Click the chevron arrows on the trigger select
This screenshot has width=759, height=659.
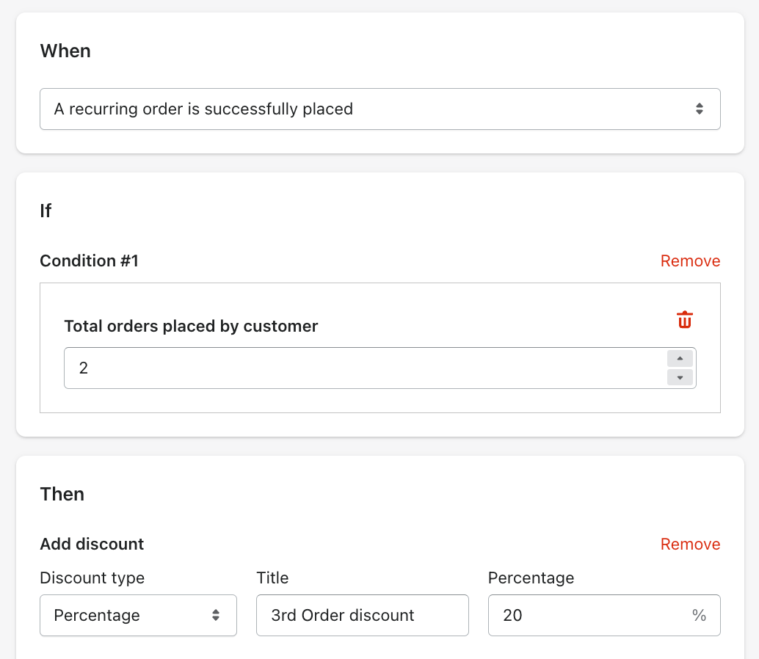pos(699,109)
